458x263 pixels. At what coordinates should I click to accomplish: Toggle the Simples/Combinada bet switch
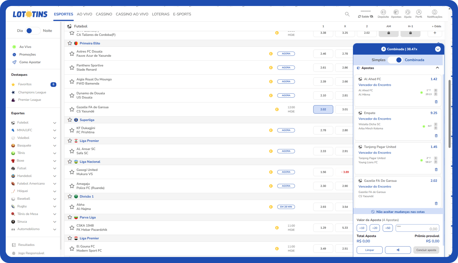coord(395,60)
